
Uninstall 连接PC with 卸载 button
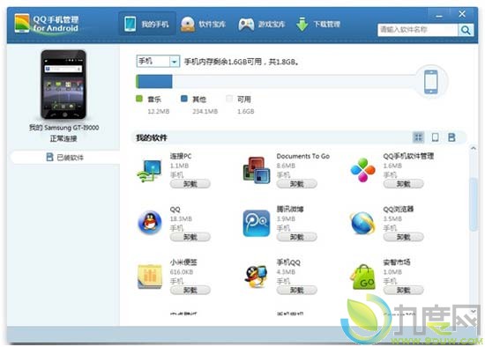[x=190, y=184]
